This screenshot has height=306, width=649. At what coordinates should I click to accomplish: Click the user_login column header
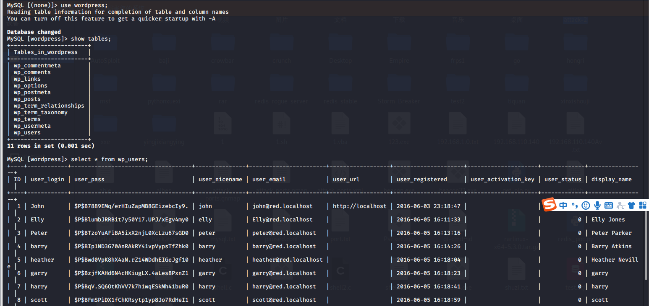47,179
